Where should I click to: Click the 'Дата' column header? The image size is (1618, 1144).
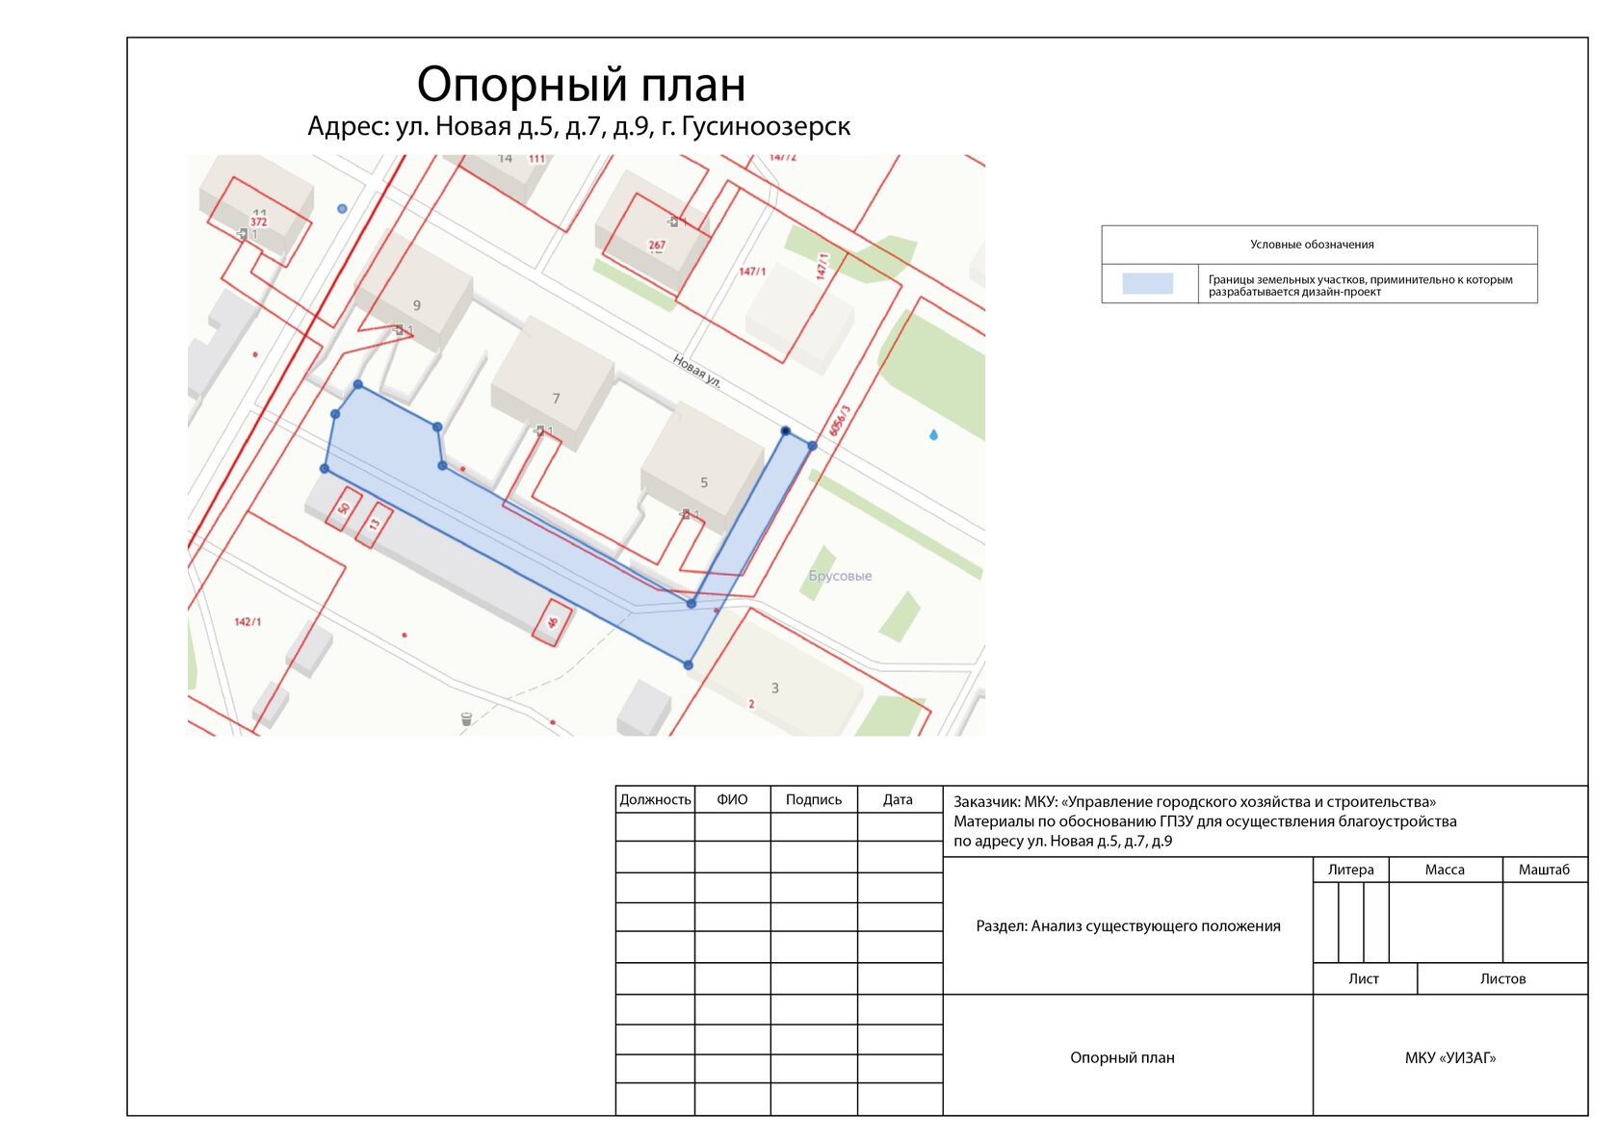click(x=898, y=800)
